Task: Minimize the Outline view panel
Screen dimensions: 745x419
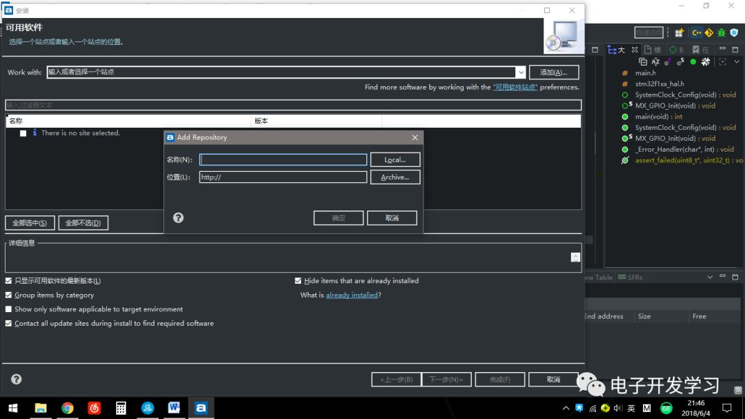Action: [x=722, y=49]
